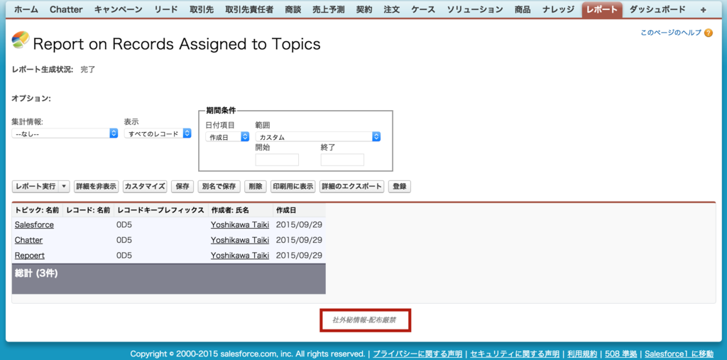
Task: Click the 開始 date input field
Action: tap(278, 160)
